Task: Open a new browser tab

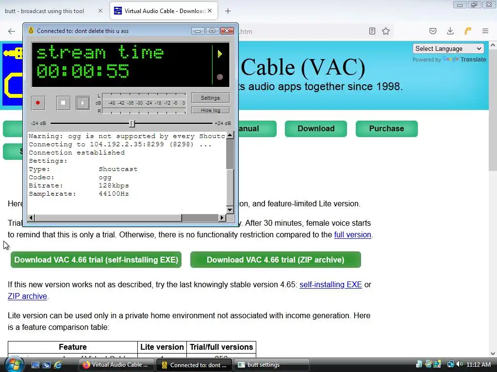Action: pyautogui.click(x=228, y=11)
